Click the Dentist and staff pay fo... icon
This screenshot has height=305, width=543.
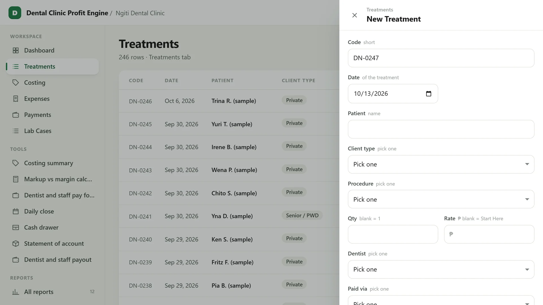(16, 195)
